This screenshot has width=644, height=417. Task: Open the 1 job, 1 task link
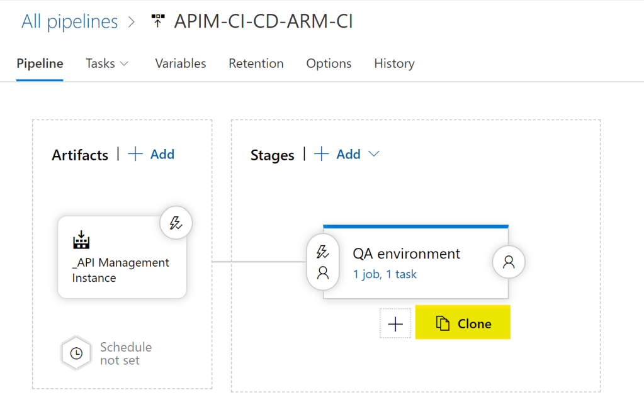tap(385, 274)
